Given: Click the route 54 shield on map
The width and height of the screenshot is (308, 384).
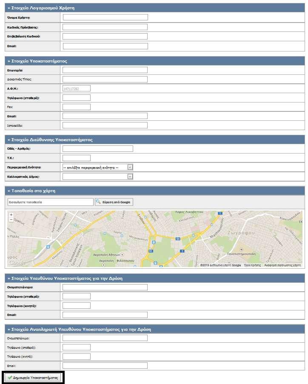Looking at the screenshot, I should coord(178,239).
